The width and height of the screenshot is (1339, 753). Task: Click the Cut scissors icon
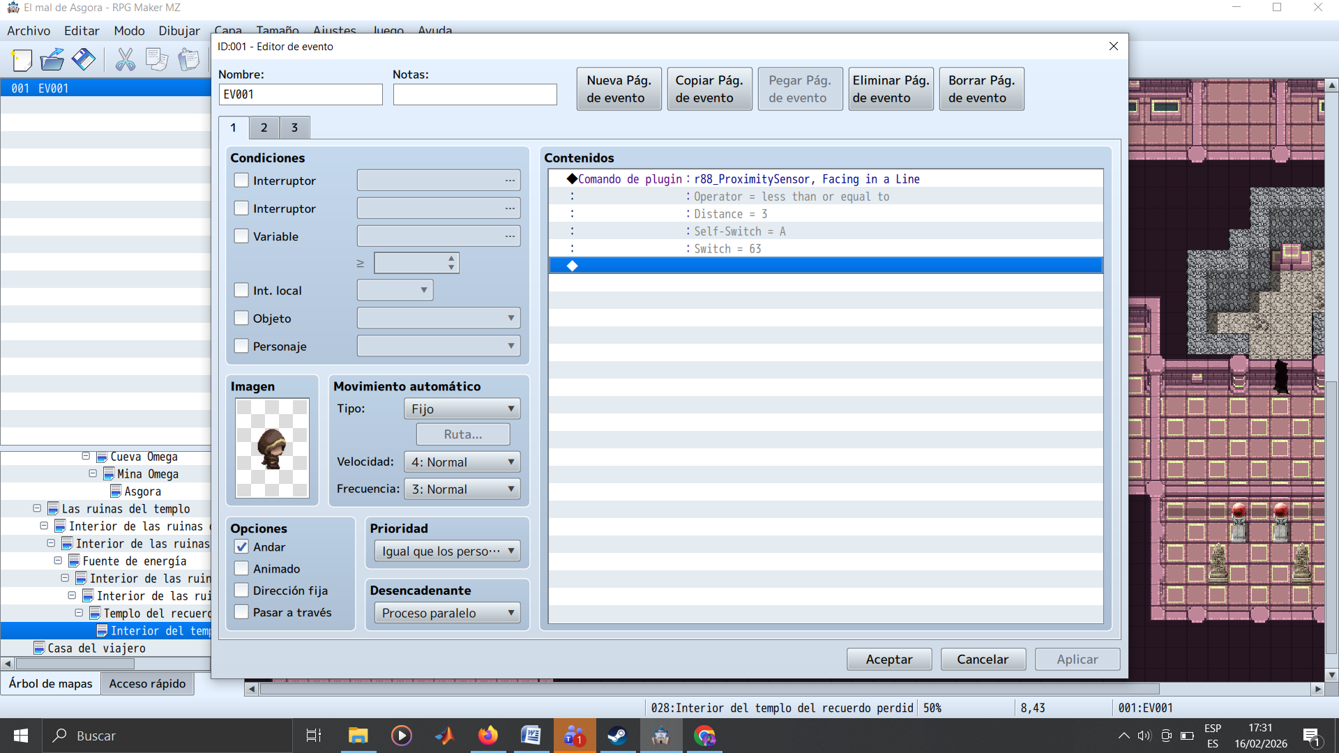125,60
